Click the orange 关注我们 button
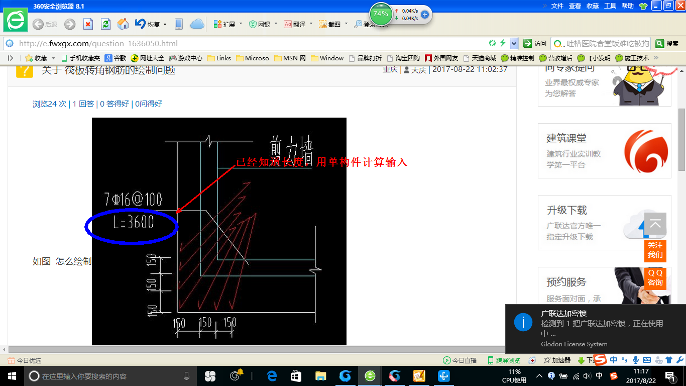 [x=655, y=250]
